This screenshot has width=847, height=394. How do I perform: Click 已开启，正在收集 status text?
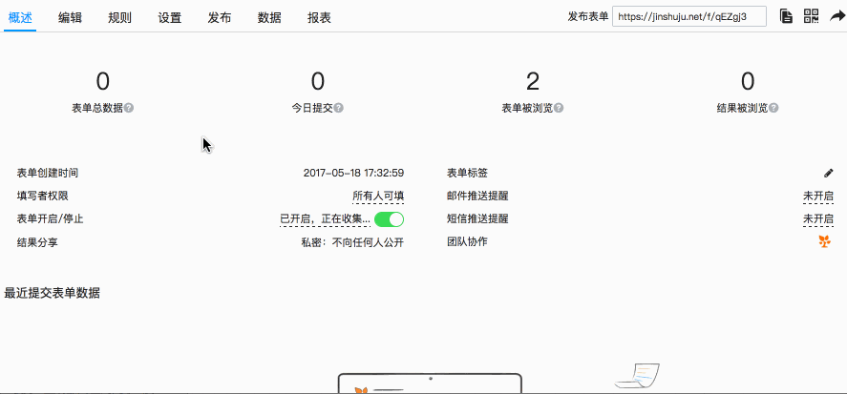(324, 219)
